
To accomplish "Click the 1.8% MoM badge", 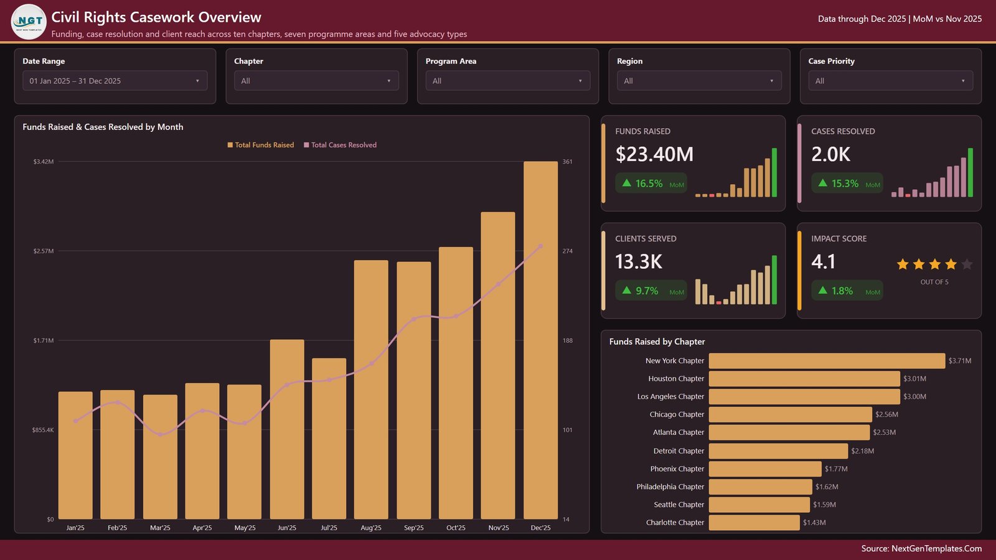I will (x=847, y=291).
